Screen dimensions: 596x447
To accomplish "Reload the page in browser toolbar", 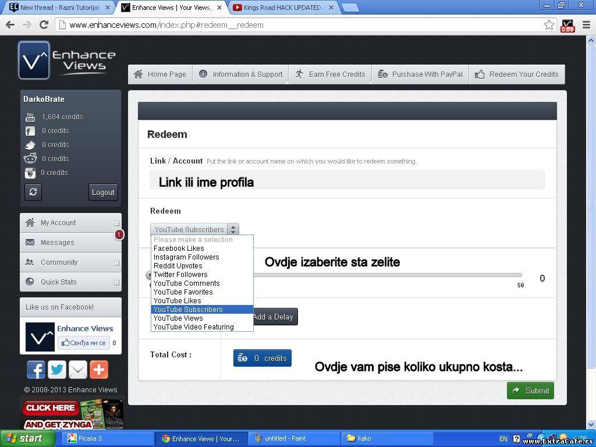I will 44,25.
